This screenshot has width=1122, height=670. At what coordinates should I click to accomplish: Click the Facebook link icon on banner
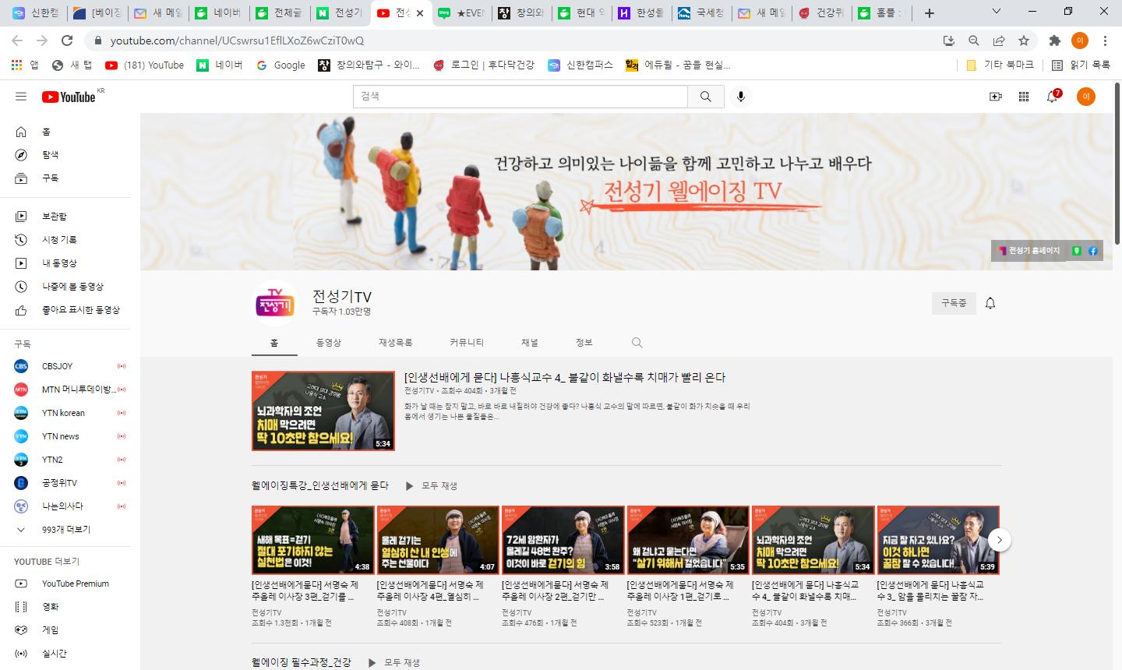click(x=1092, y=251)
